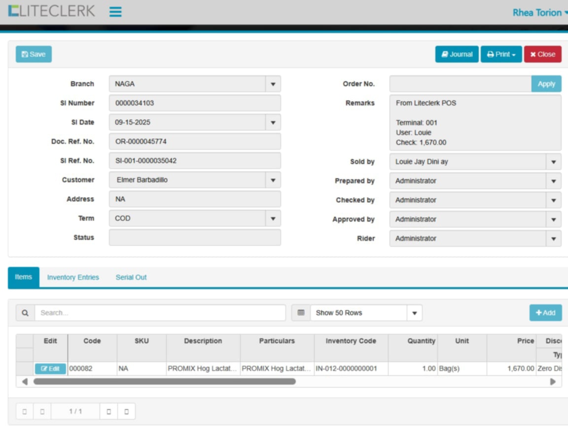Screen dimensions: 568x426
Task: Expand the Sold by dropdown
Action: [x=553, y=162]
